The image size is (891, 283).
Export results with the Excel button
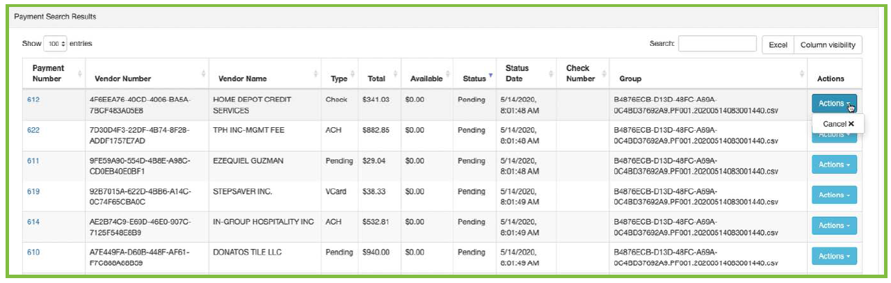778,45
